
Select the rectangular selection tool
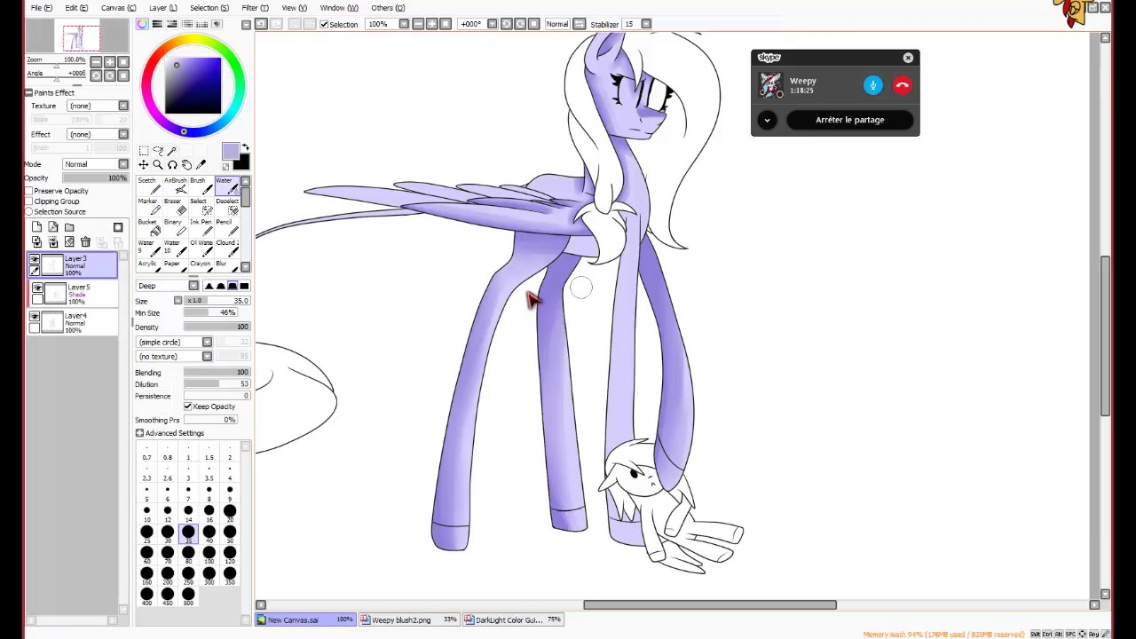144,151
